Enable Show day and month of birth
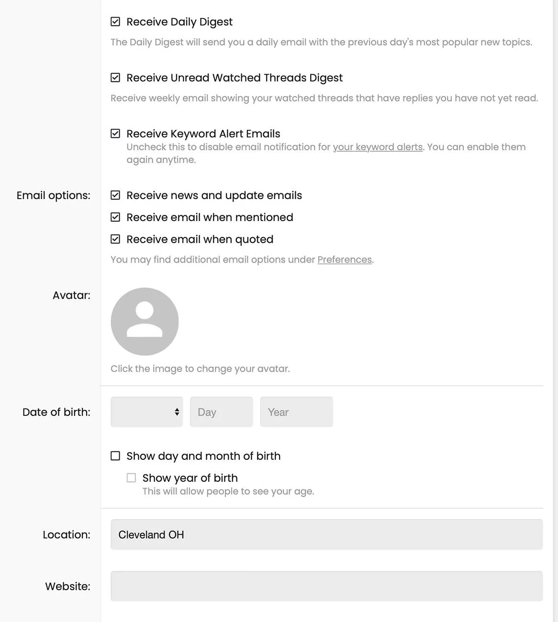 click(x=115, y=456)
